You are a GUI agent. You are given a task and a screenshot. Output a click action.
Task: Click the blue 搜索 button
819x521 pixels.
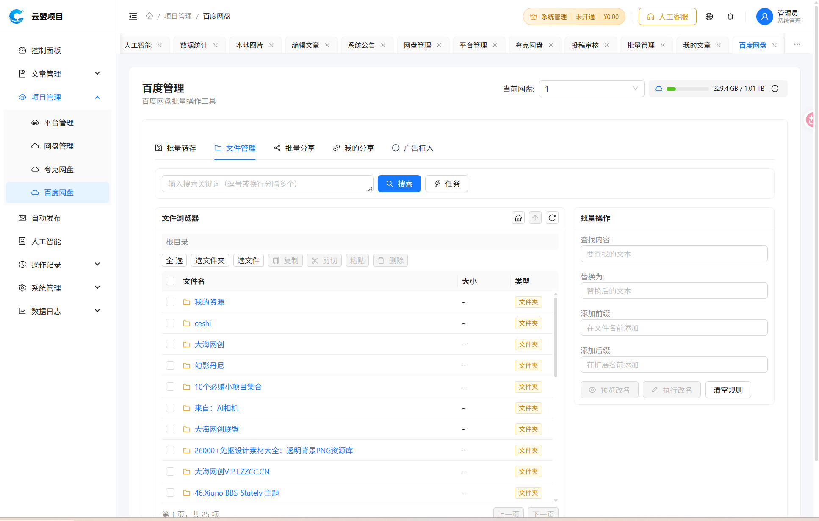(399, 184)
